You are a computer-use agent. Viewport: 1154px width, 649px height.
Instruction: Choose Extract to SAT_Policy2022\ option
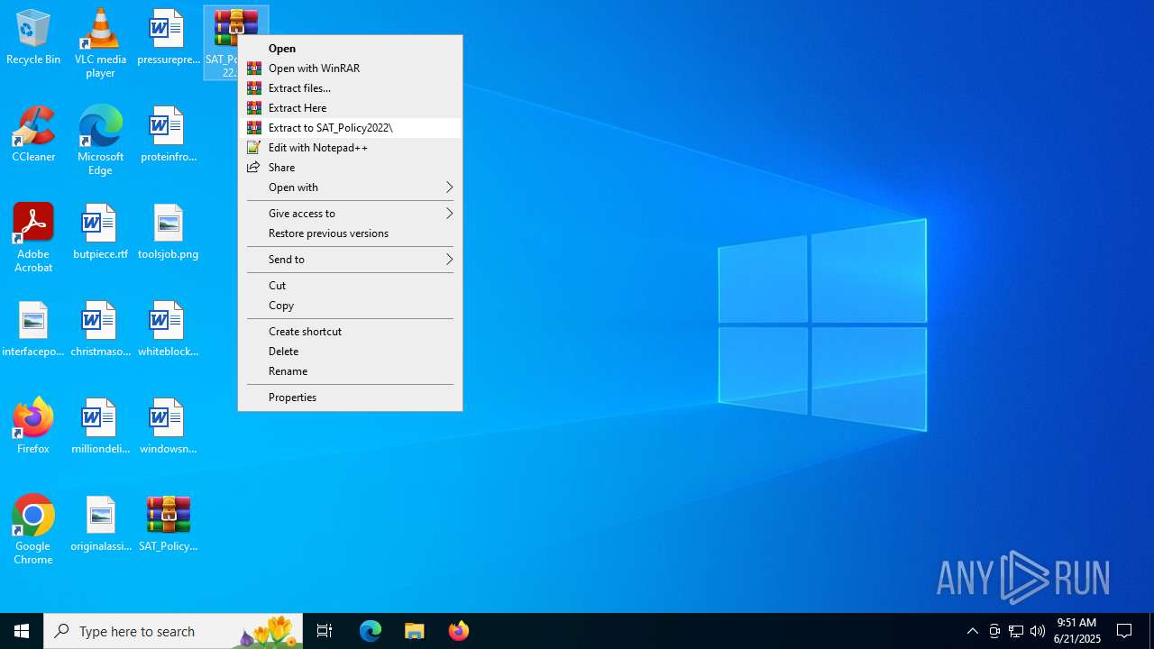pos(350,128)
